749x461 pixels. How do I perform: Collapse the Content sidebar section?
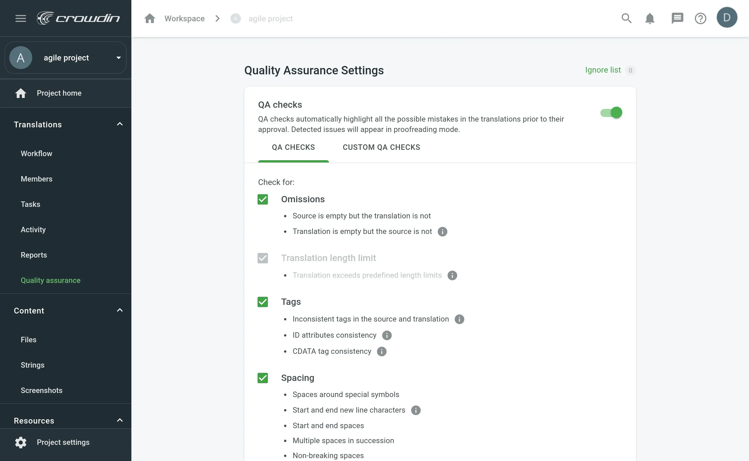(x=120, y=310)
